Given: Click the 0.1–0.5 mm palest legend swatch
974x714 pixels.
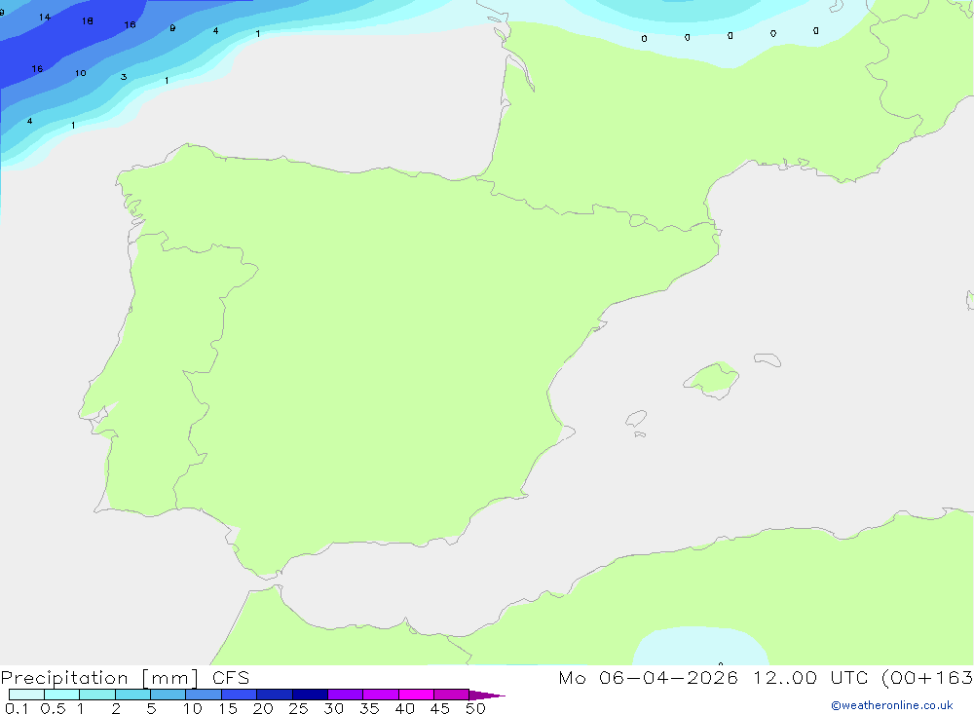Looking at the screenshot, I should (x=26, y=695).
